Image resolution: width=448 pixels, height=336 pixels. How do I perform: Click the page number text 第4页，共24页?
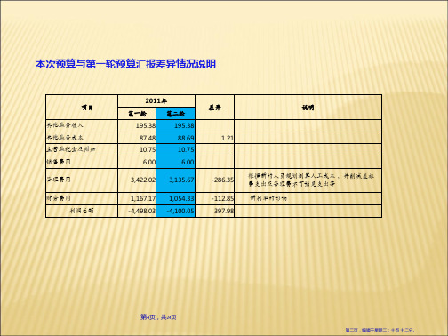[158, 317]
